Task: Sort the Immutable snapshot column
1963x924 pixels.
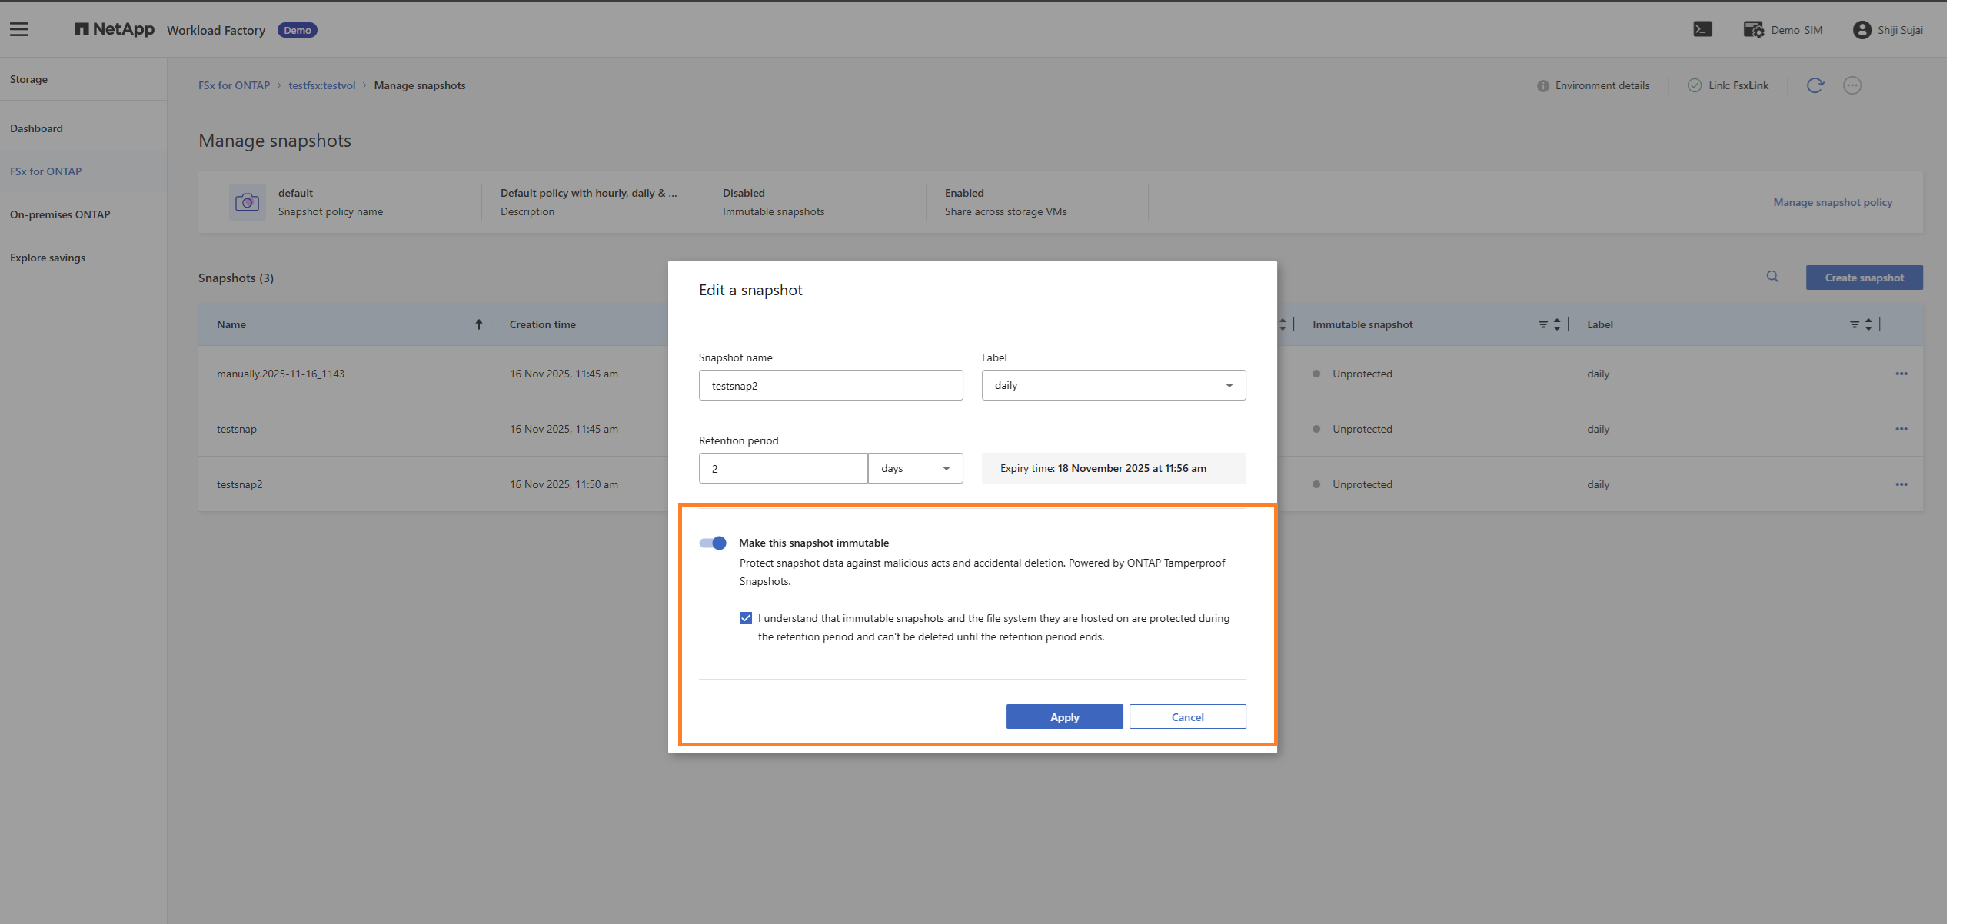Action: [1557, 324]
